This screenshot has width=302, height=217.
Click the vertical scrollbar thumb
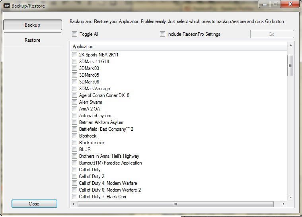(x=290, y=66)
